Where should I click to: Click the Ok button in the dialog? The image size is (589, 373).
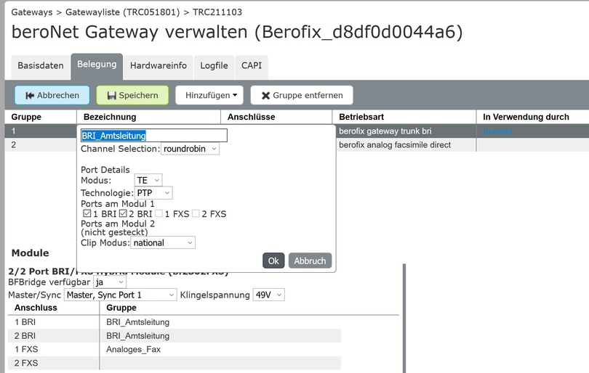(x=273, y=261)
